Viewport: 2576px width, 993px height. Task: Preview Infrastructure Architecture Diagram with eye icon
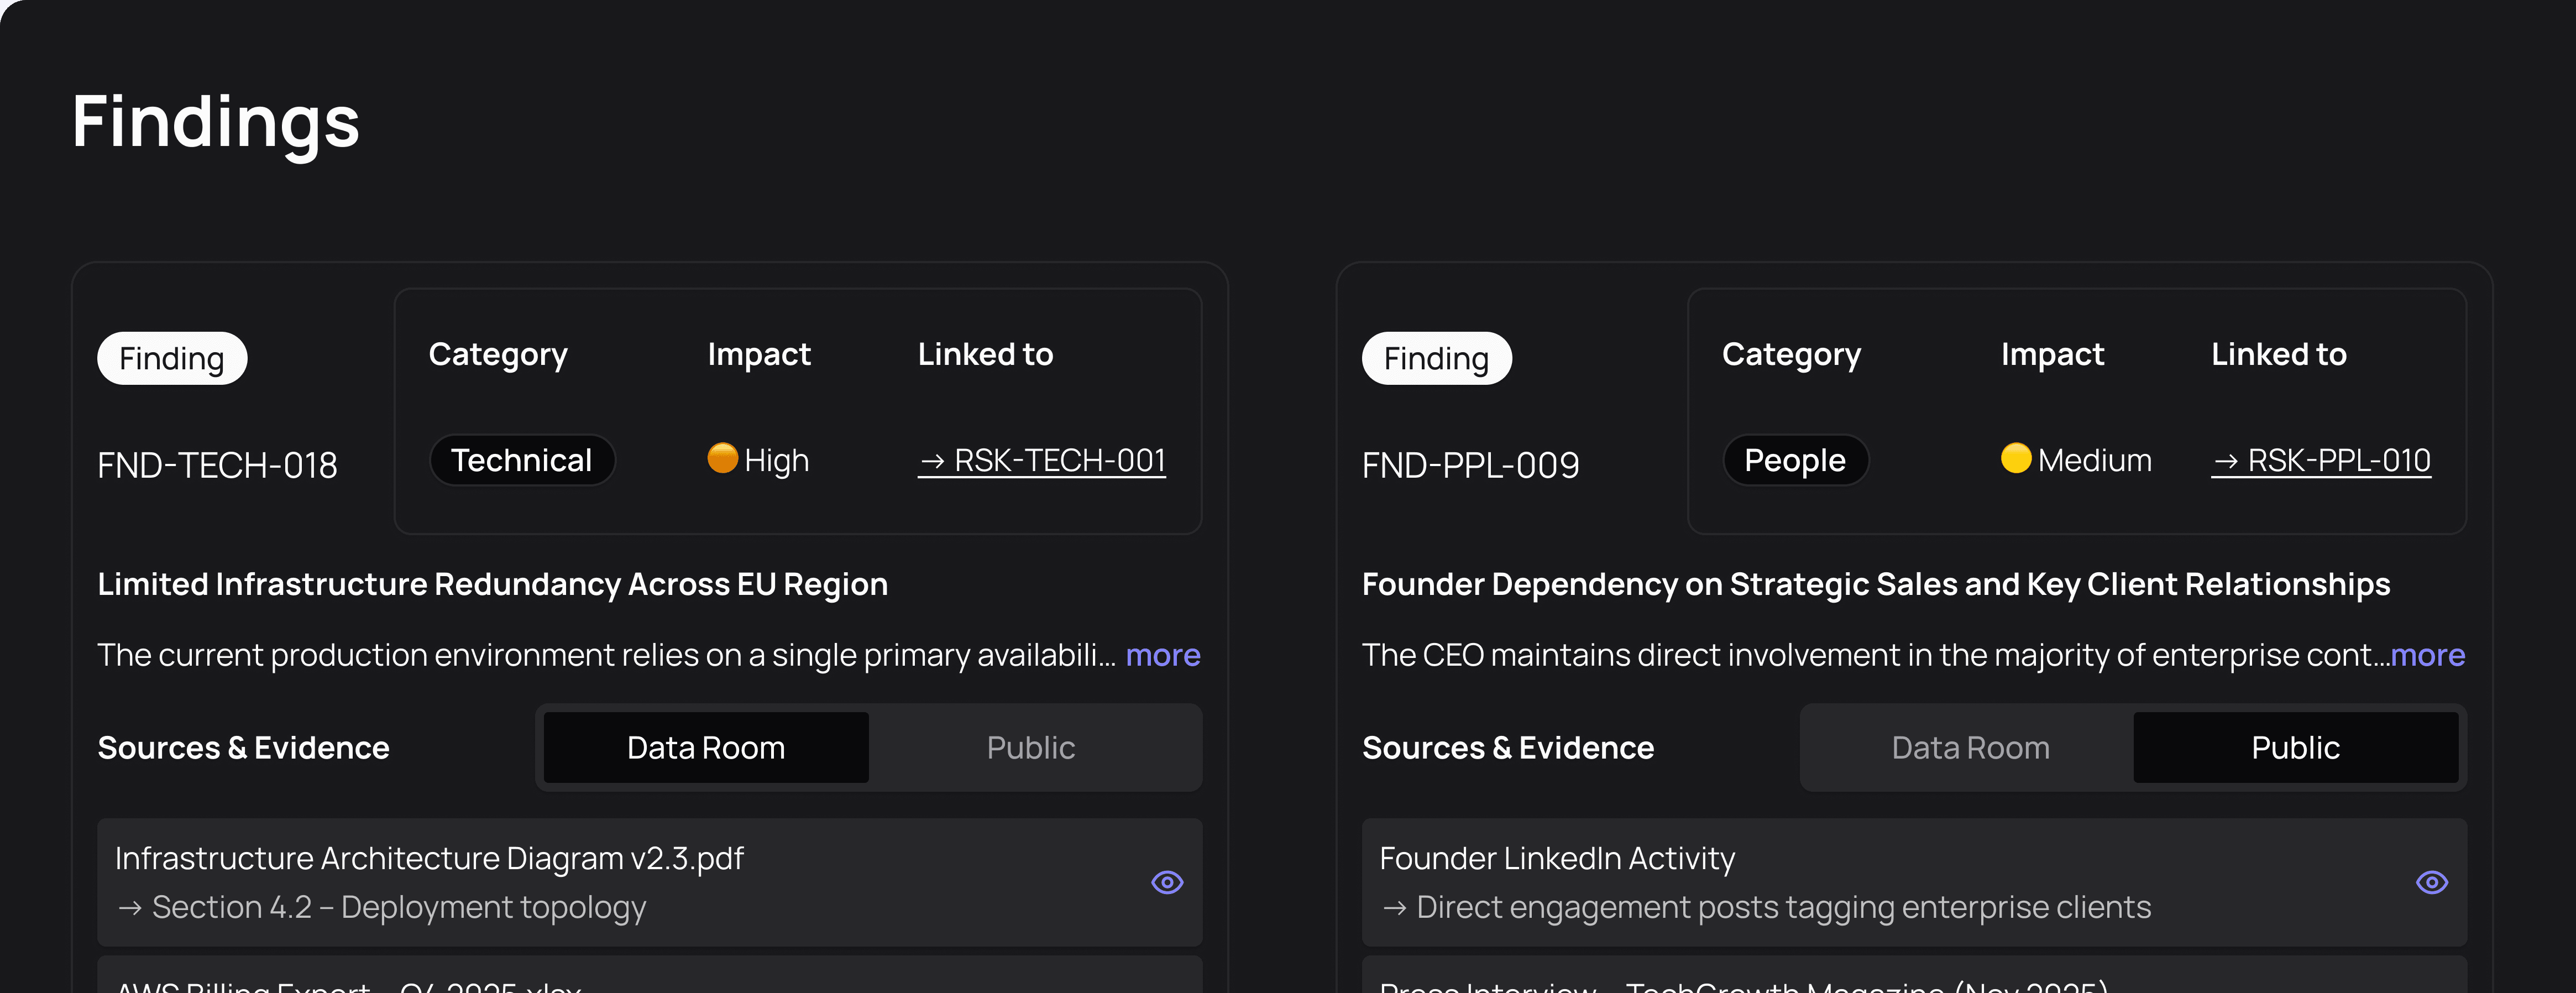tap(1166, 882)
